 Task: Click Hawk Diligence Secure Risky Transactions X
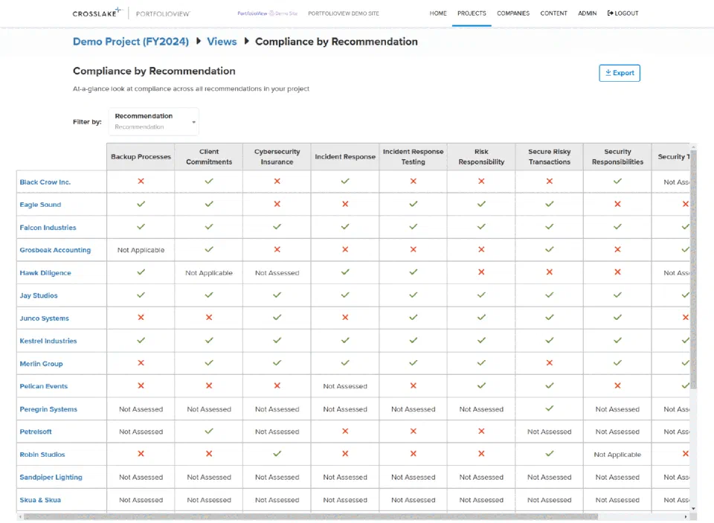(x=549, y=272)
